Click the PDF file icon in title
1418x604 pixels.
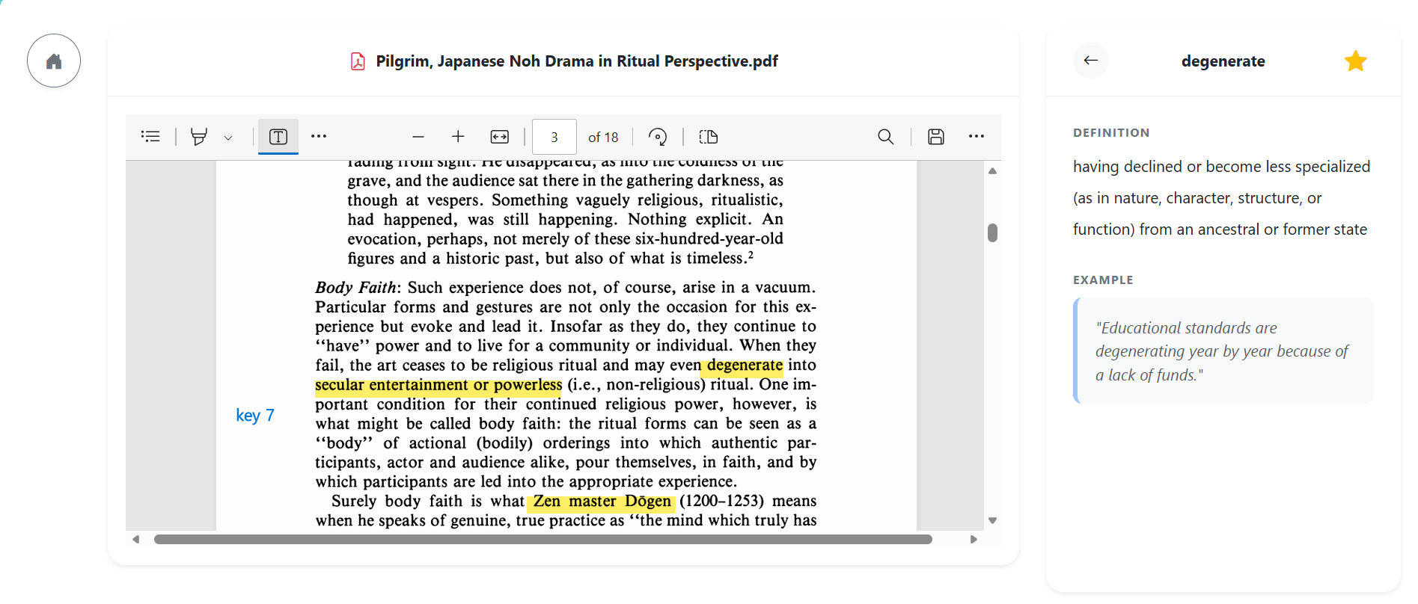pos(358,61)
